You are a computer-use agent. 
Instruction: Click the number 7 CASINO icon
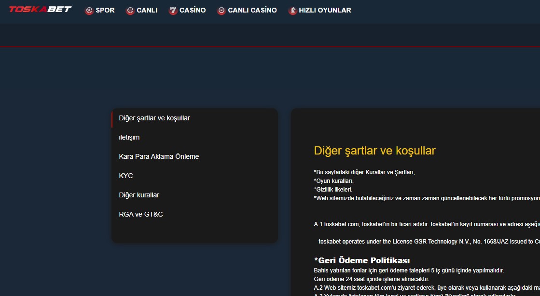pos(172,10)
